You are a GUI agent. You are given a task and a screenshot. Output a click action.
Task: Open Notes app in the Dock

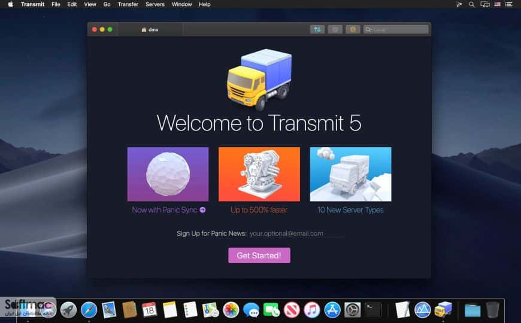[x=170, y=310]
